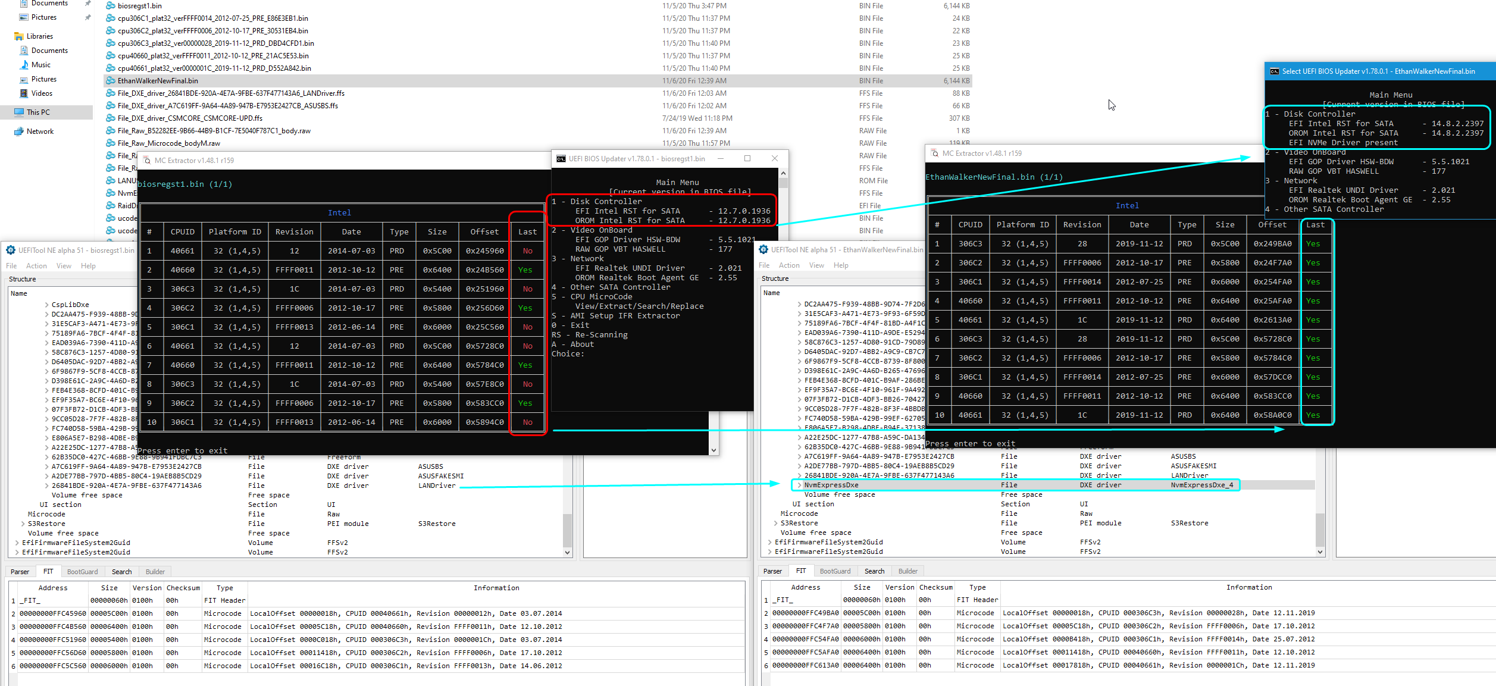Switch to Search tab in the left UEFITool

[x=121, y=572]
